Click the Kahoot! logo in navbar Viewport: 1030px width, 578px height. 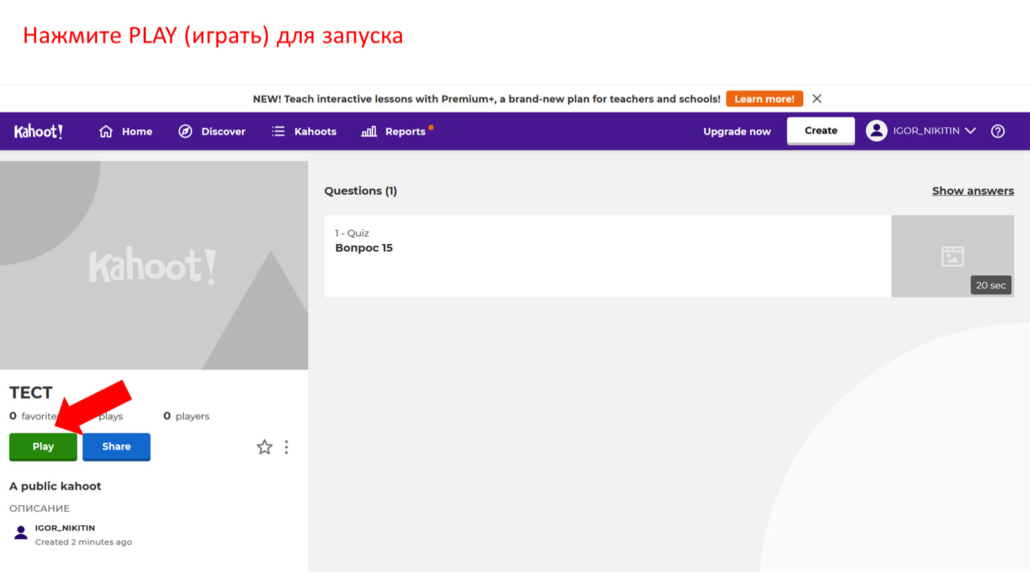coord(38,131)
